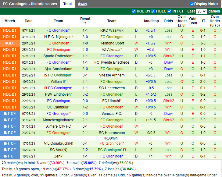Click the Over Under (0.75) column header
This screenshot has height=177, width=222.
(215, 21)
